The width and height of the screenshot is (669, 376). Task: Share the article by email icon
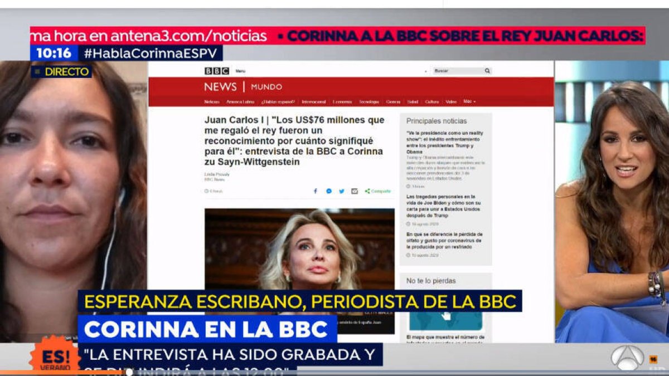click(355, 191)
